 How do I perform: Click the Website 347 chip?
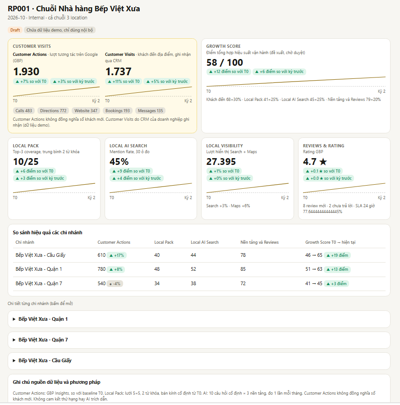(x=86, y=110)
